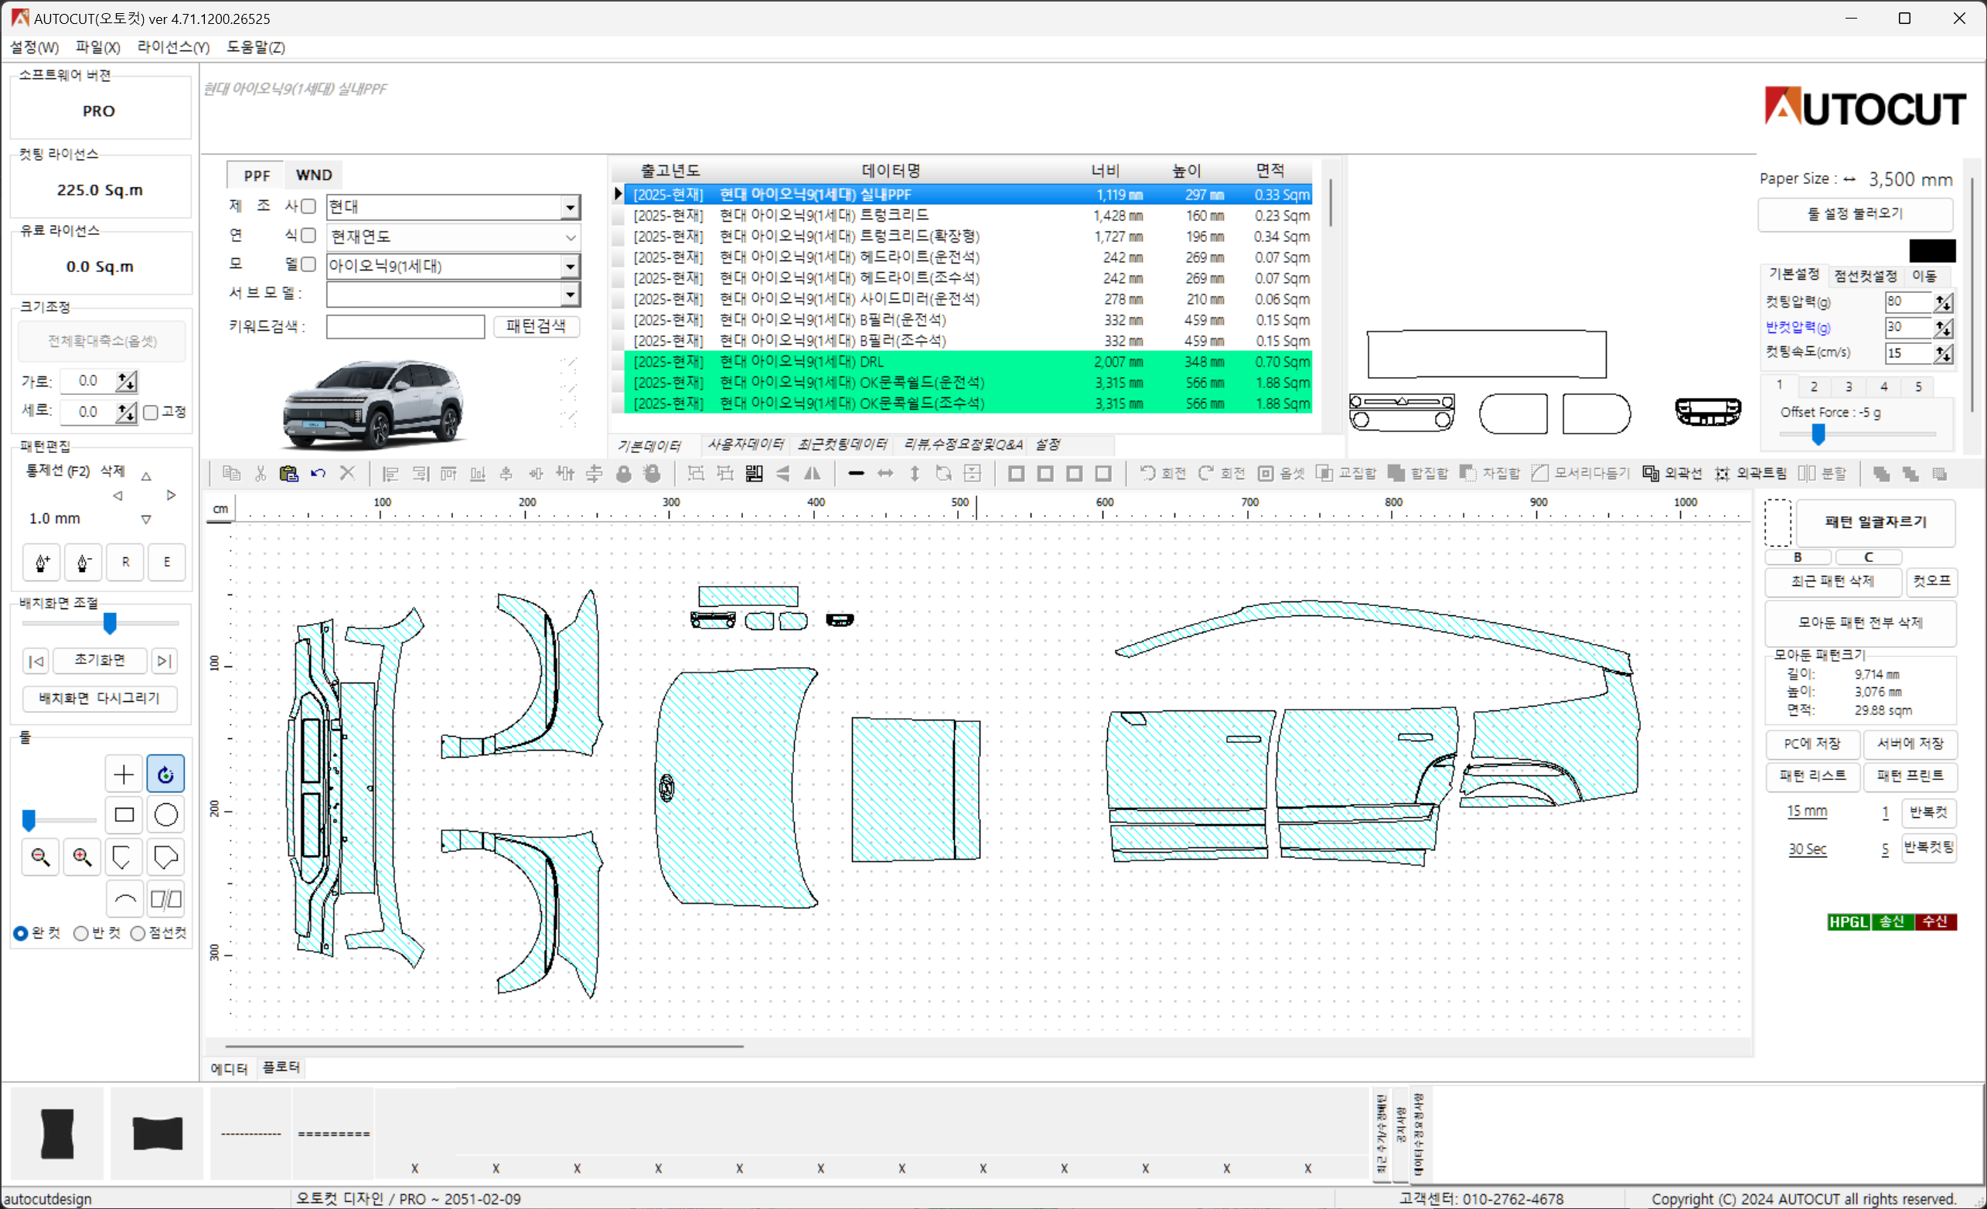Click the zoom out magnifier
This screenshot has width=1987, height=1209.
tap(40, 857)
